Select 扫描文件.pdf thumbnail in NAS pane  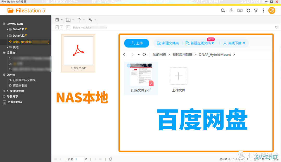coord(78,51)
